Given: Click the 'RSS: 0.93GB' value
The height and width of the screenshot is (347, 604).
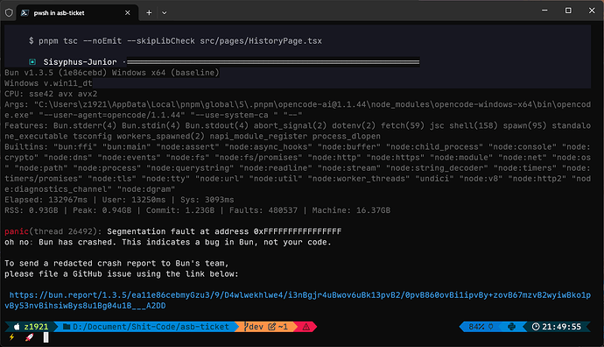Looking at the screenshot, I should (32, 210).
